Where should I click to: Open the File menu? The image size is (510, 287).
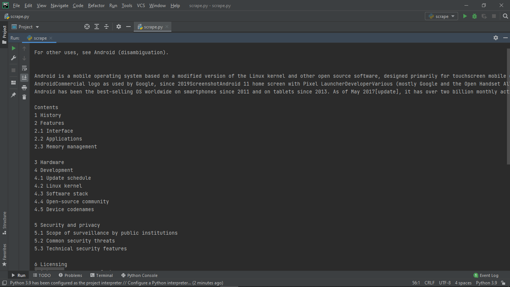point(16,6)
